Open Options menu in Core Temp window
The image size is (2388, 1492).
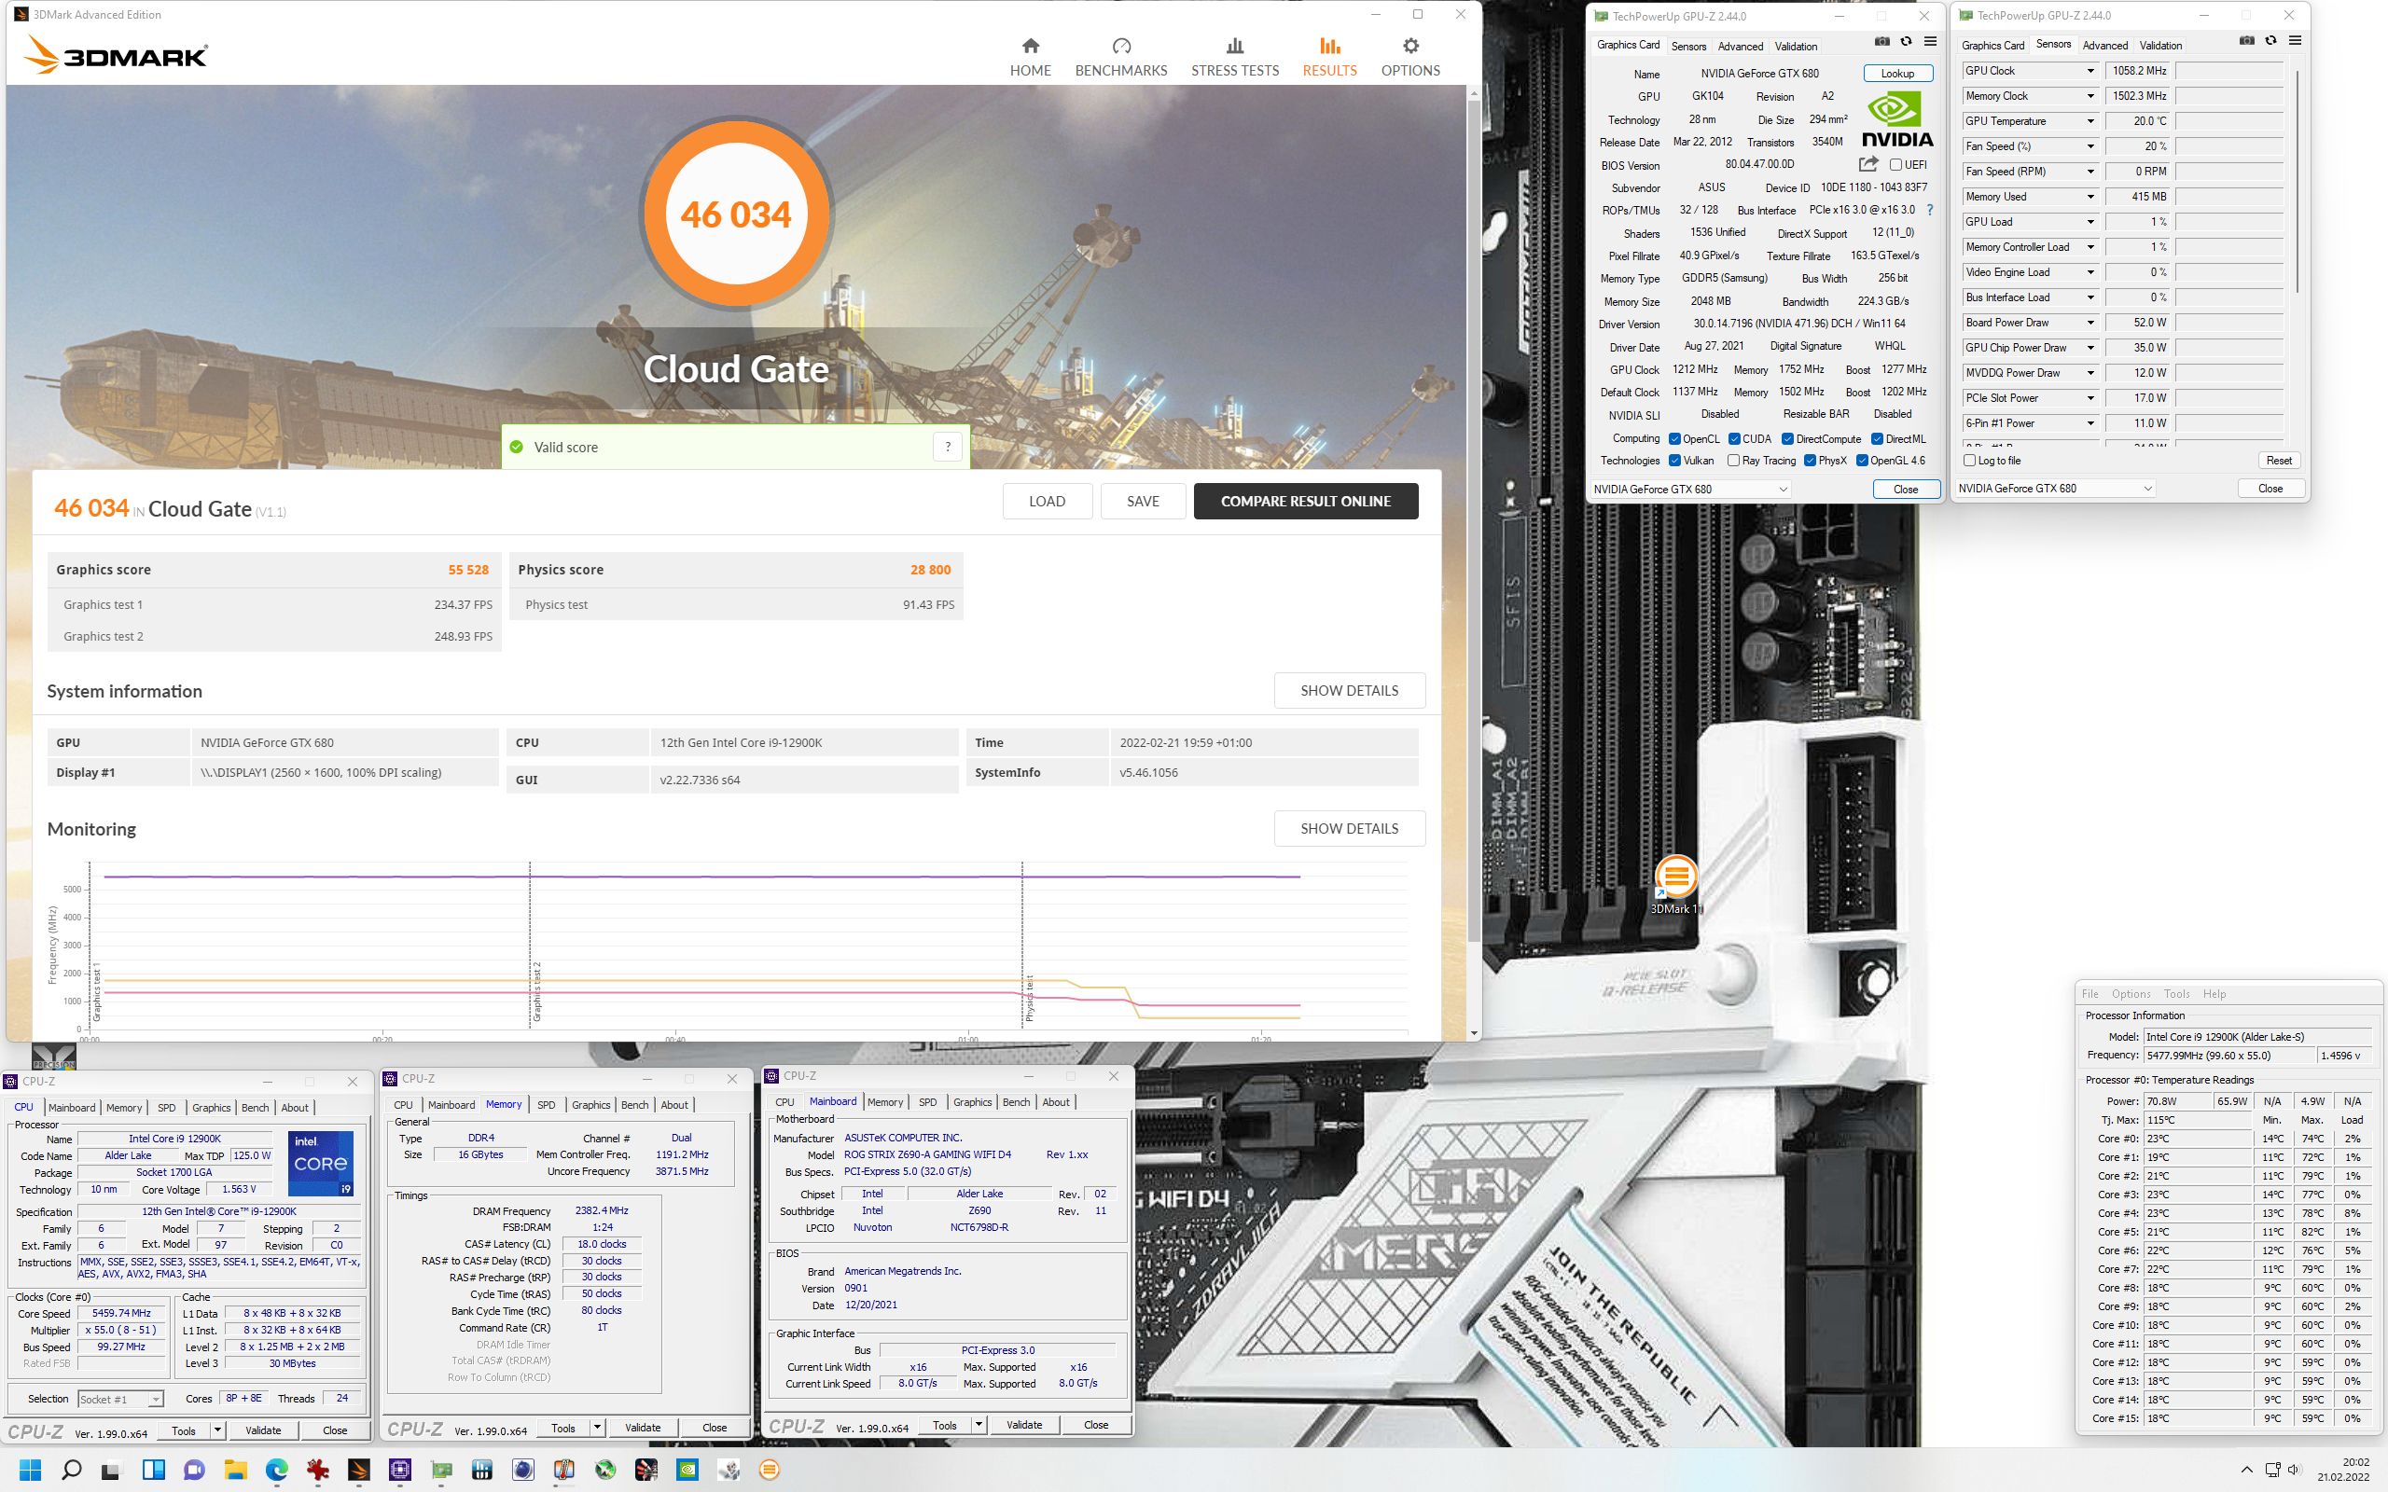click(2131, 994)
